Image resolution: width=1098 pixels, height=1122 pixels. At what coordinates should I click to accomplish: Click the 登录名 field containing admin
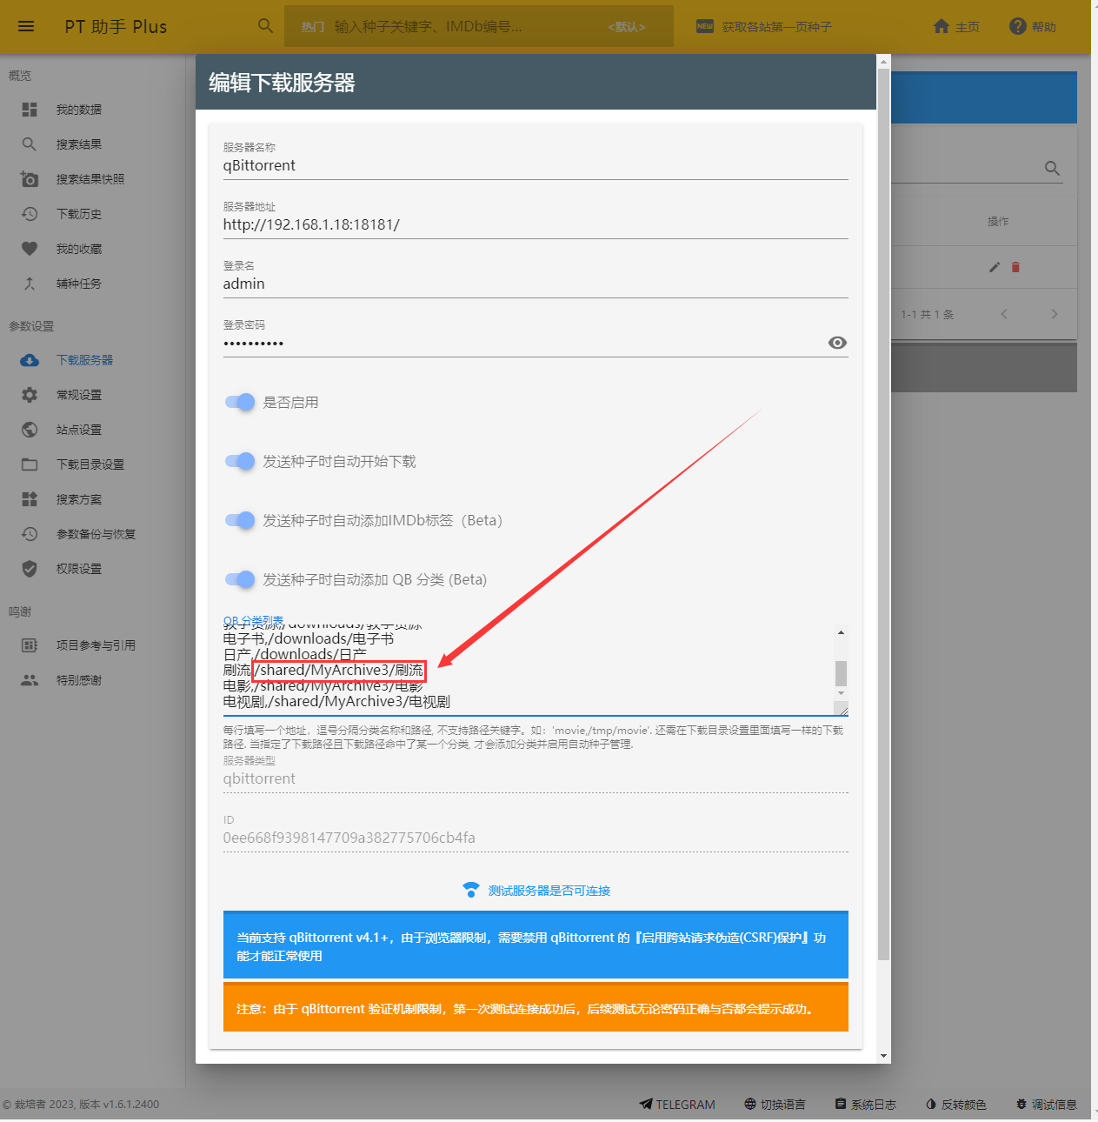click(x=536, y=284)
